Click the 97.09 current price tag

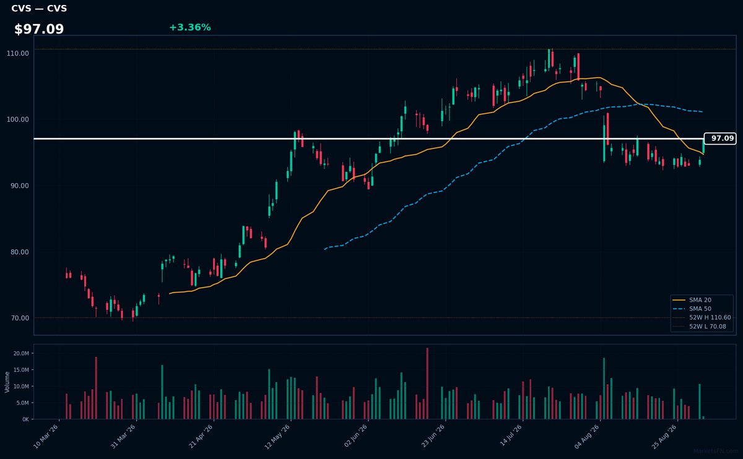pyautogui.click(x=720, y=139)
